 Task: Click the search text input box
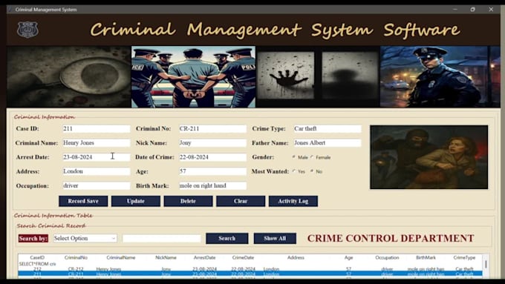[x=162, y=238]
